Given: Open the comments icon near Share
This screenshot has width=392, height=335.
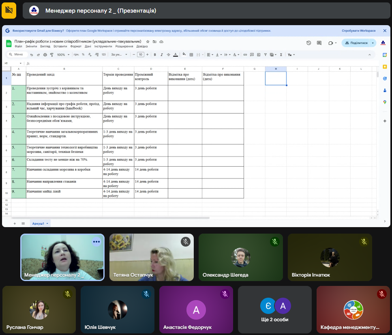Looking at the screenshot, I should pyautogui.click(x=319, y=43).
